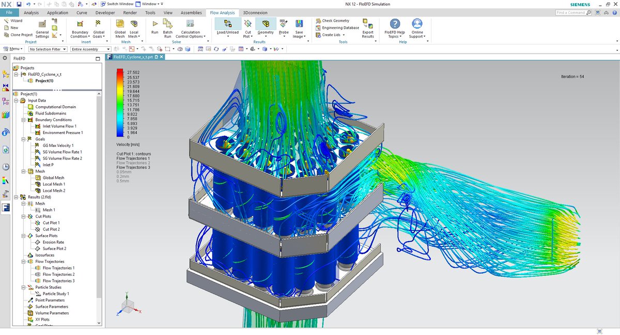Image resolution: width=620 pixels, height=335 pixels.
Task: Click the Undo icon in the title bar
Action: click(27, 4)
